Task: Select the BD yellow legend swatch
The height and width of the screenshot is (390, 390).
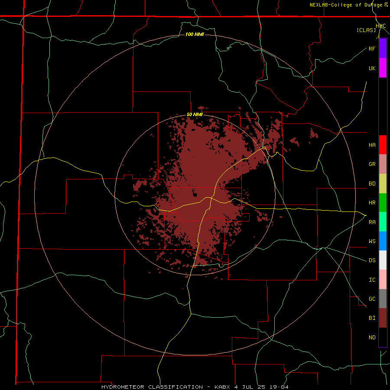Action: click(383, 184)
